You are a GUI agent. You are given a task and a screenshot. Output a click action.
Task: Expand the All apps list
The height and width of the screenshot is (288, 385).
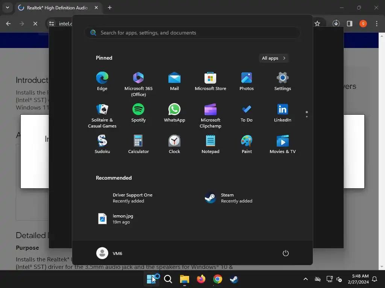click(x=274, y=58)
